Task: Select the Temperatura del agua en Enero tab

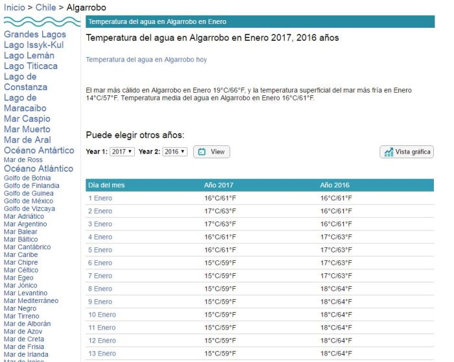Action: point(157,22)
